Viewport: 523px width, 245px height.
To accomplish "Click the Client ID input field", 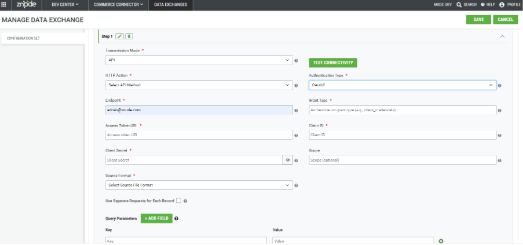I will 403,135.
